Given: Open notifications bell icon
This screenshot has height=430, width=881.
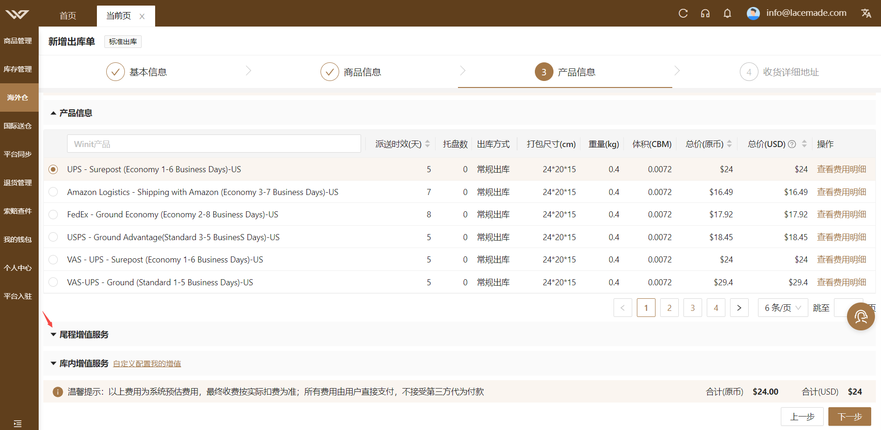Looking at the screenshot, I should point(727,13).
